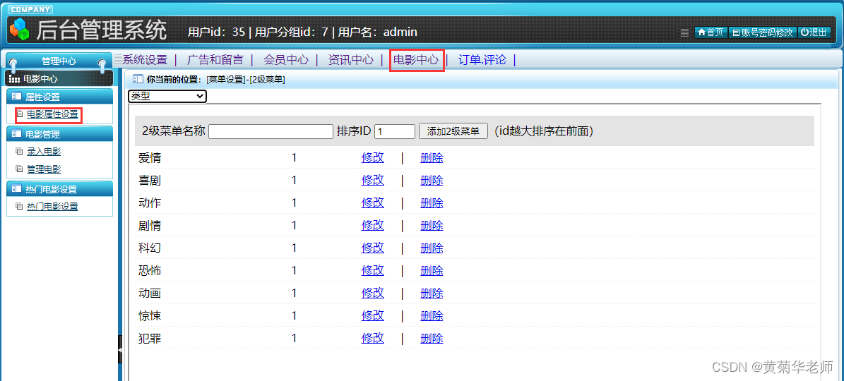Edit the 动画 entry via 修改
The height and width of the screenshot is (381, 844).
[x=373, y=294]
